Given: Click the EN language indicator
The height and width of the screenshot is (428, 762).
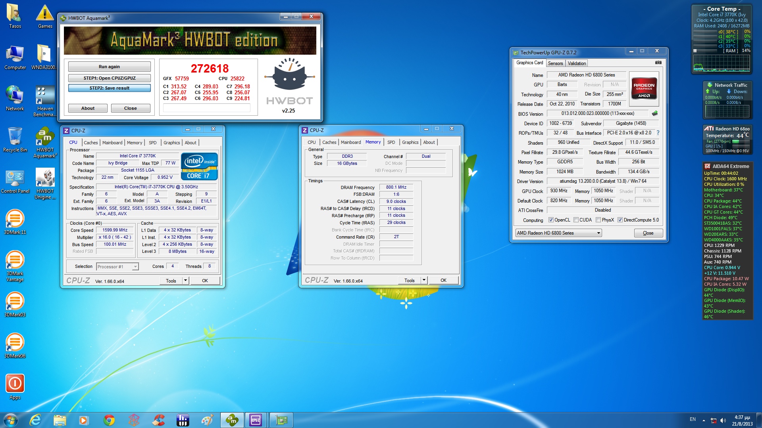Looking at the screenshot, I should click(x=693, y=419).
